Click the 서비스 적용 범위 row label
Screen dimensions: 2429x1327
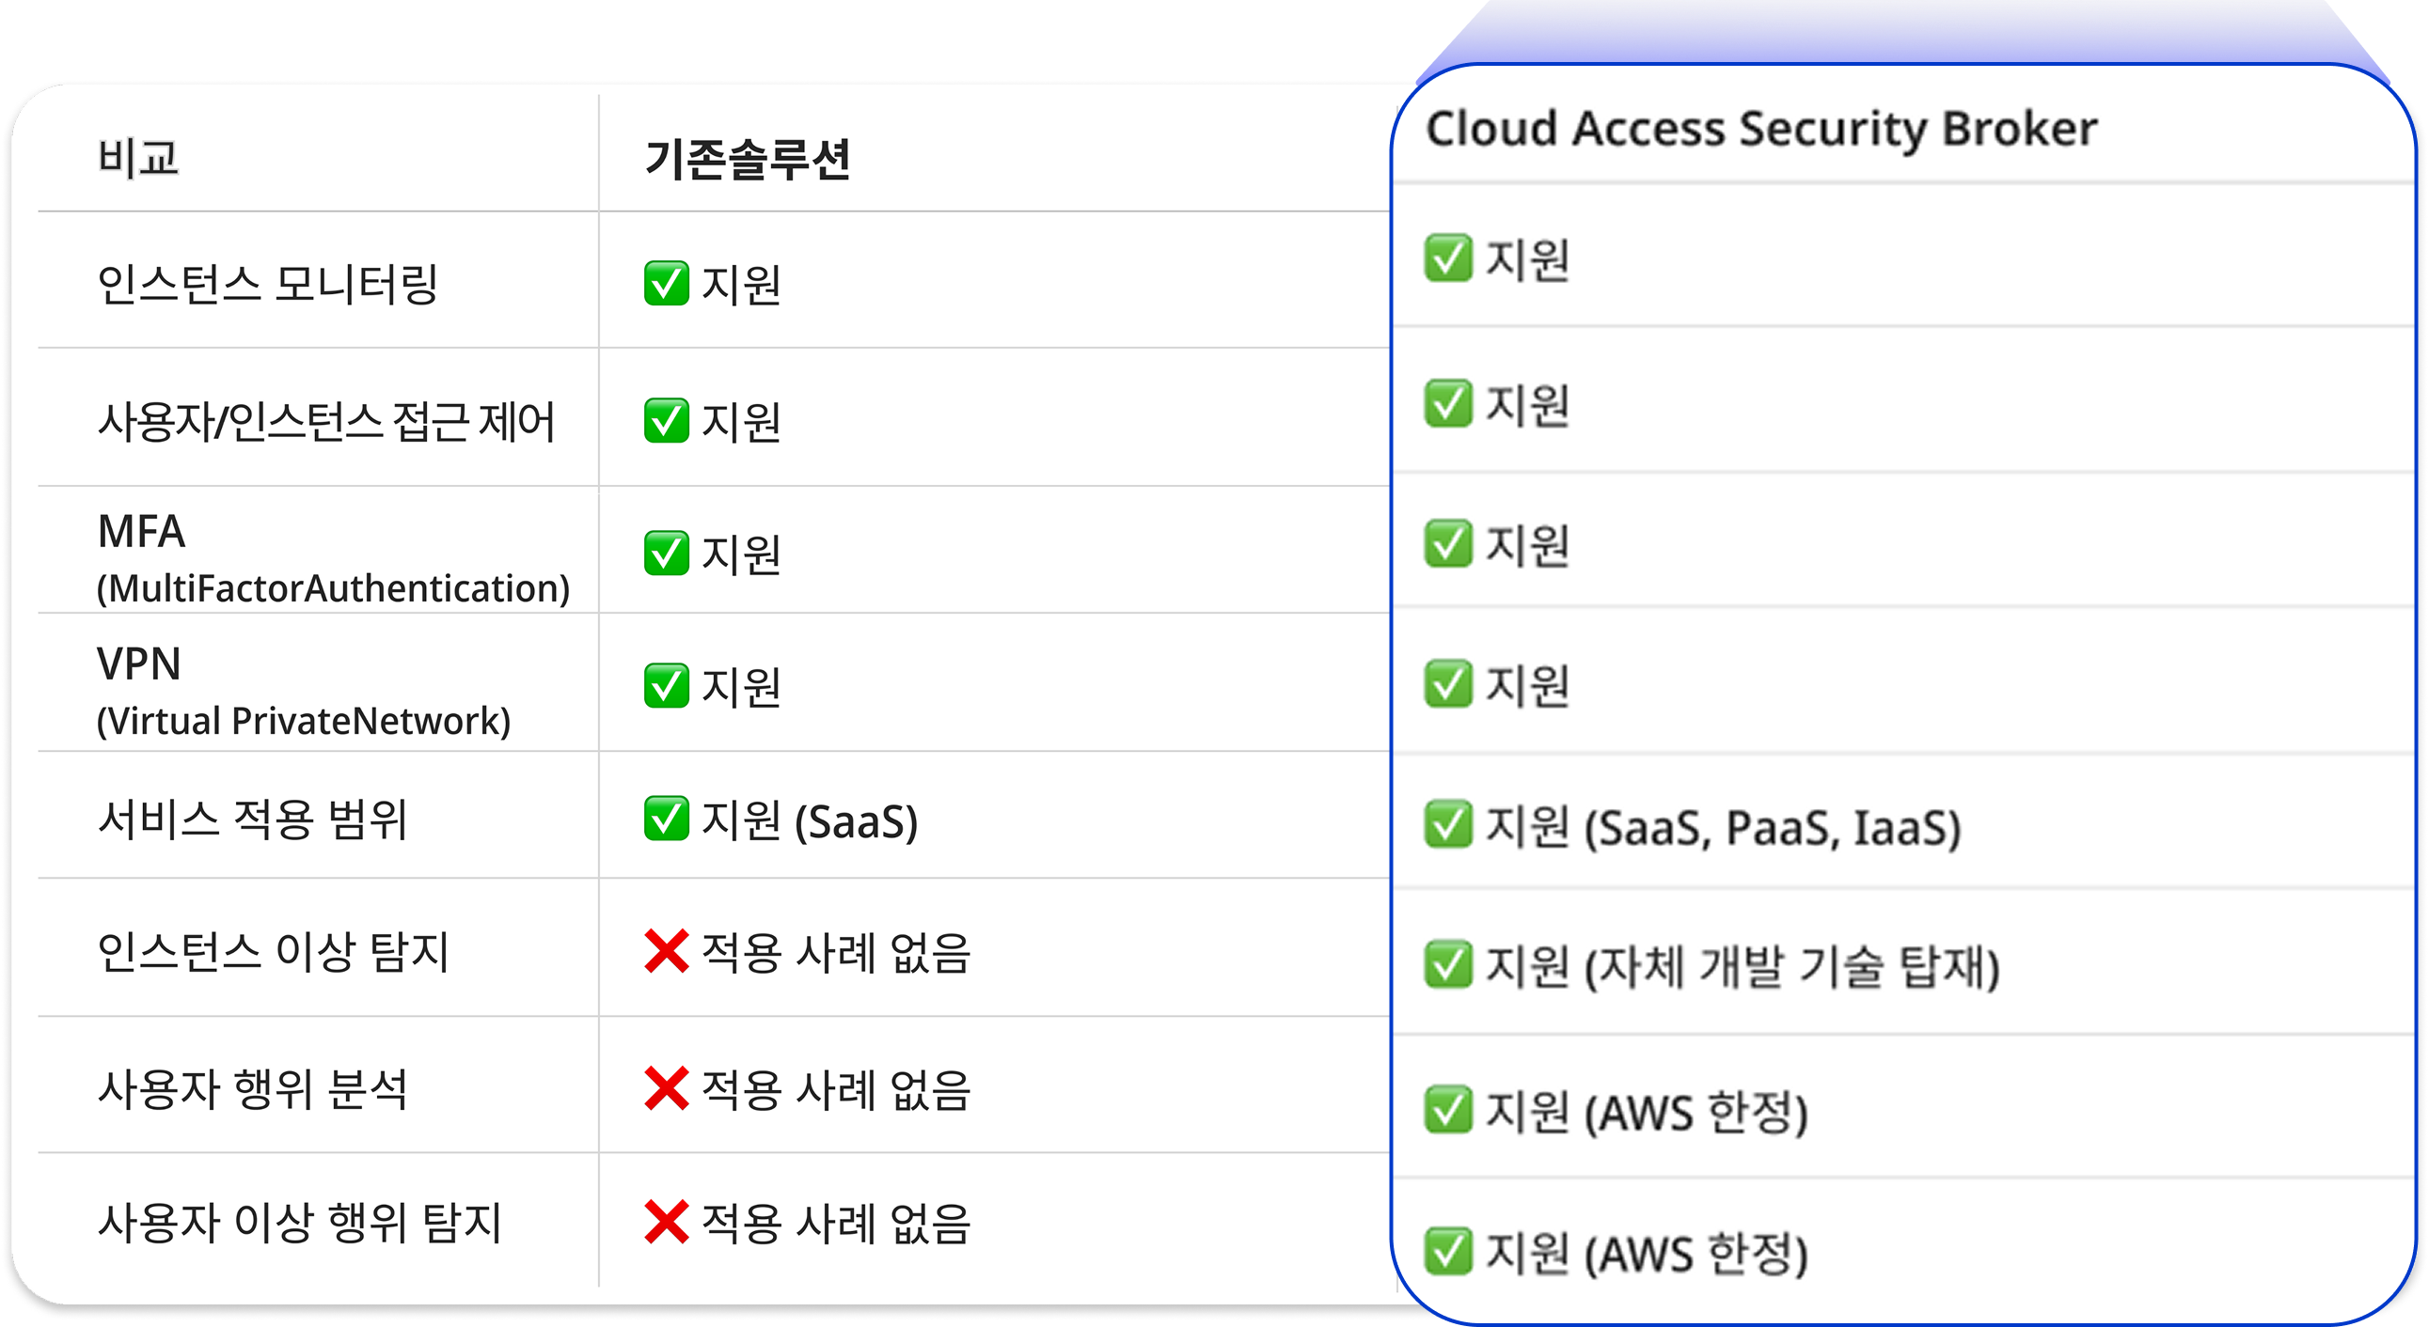[x=252, y=818]
